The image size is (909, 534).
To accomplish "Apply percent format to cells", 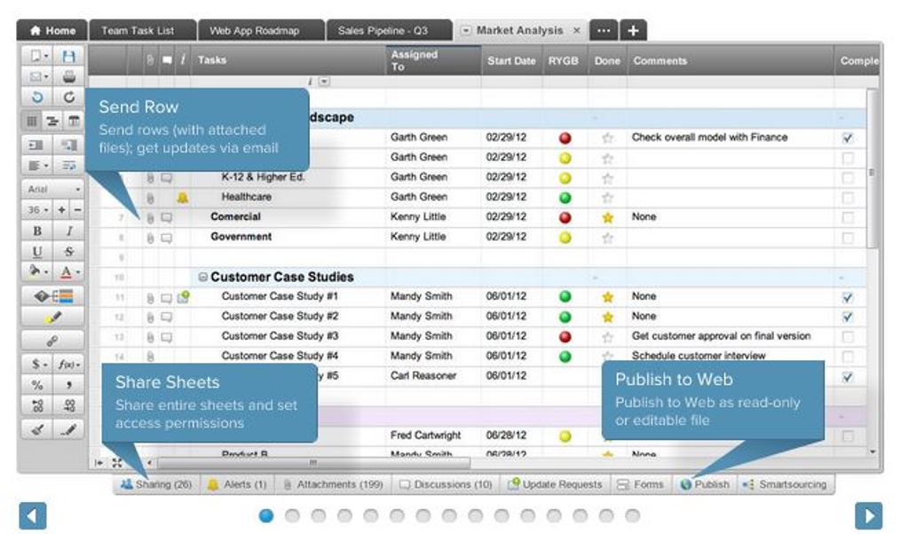I will point(37,385).
